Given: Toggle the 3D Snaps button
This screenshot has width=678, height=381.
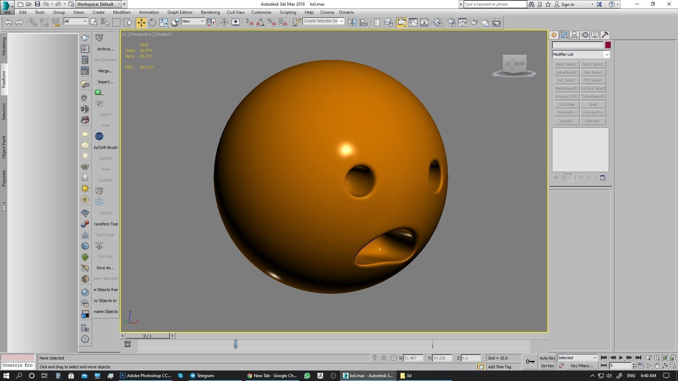Looking at the screenshot, I should pyautogui.click(x=249, y=23).
